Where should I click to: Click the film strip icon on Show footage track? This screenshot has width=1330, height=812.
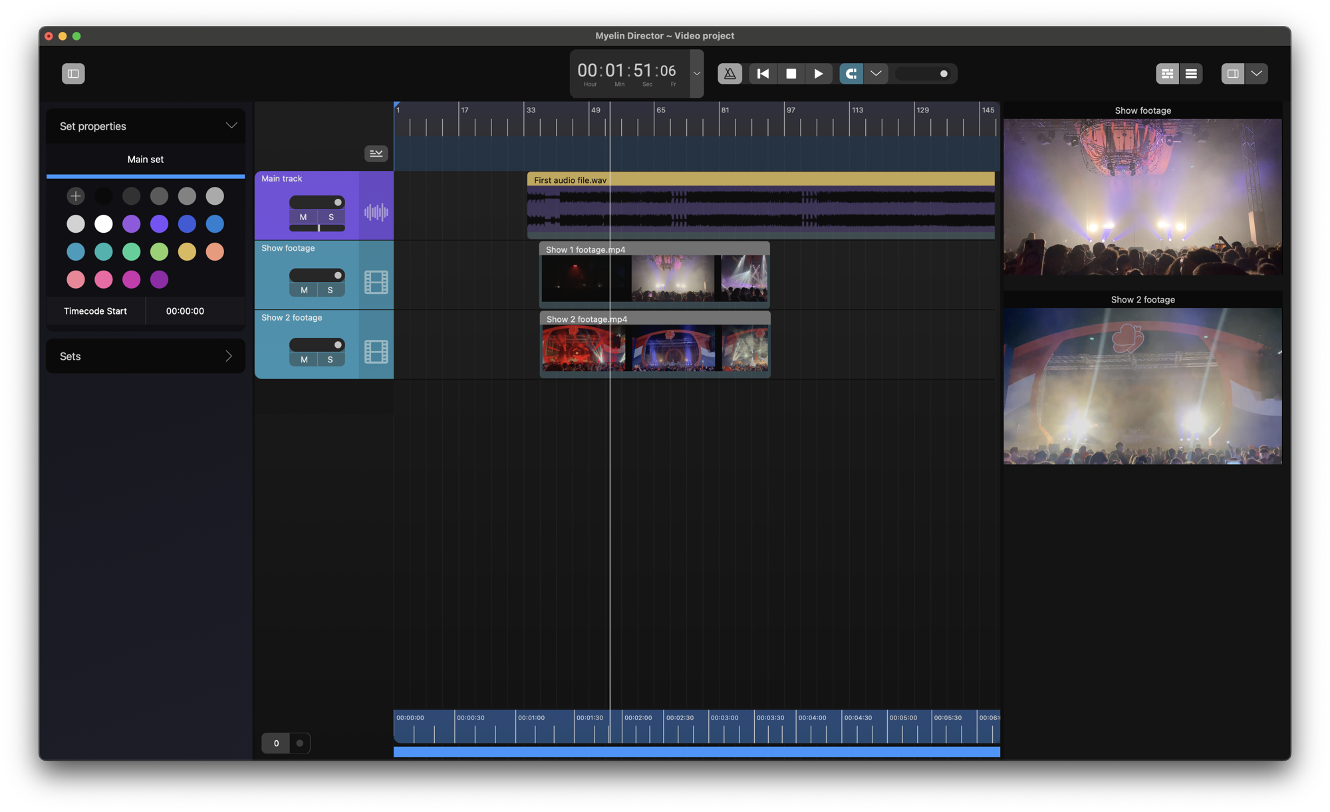pos(376,283)
